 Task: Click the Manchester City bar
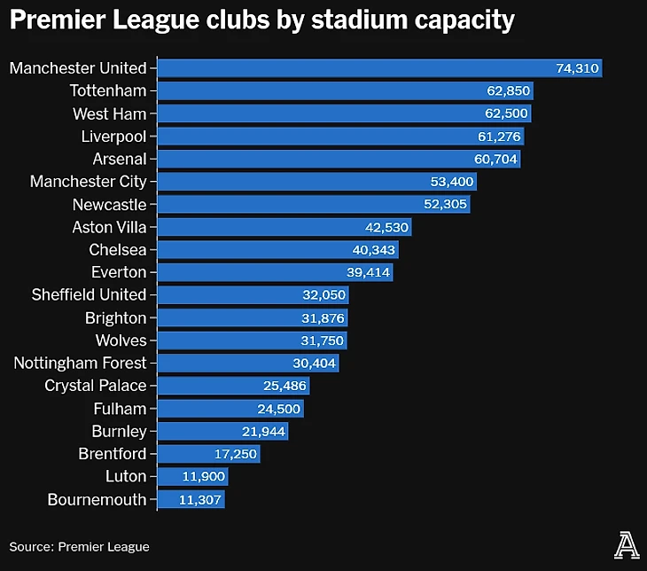(317, 182)
